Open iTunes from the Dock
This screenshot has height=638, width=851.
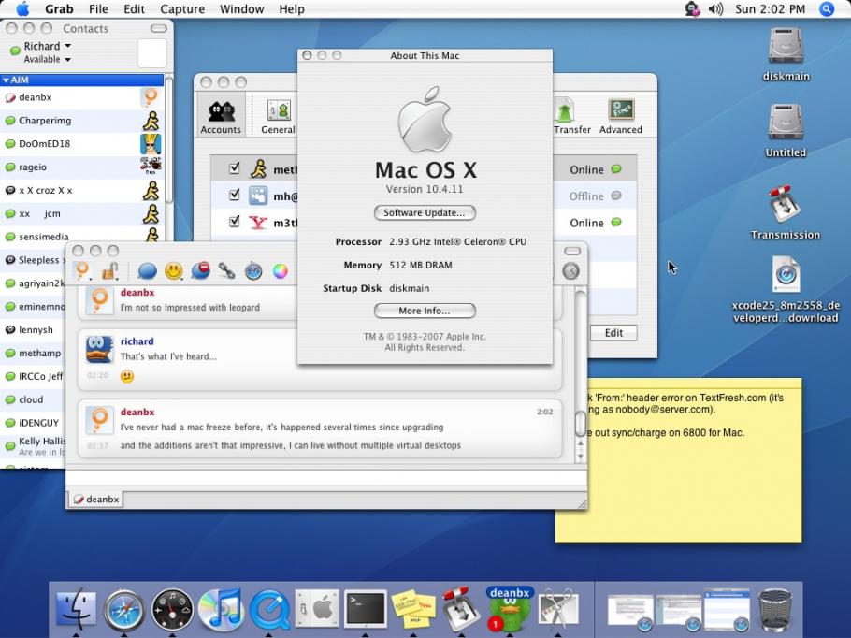pos(221,609)
